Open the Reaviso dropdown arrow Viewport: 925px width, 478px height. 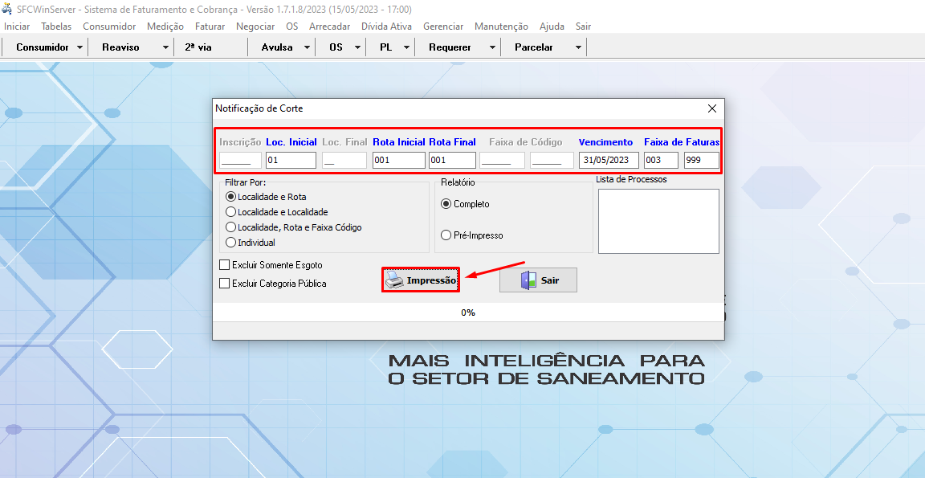pos(165,47)
